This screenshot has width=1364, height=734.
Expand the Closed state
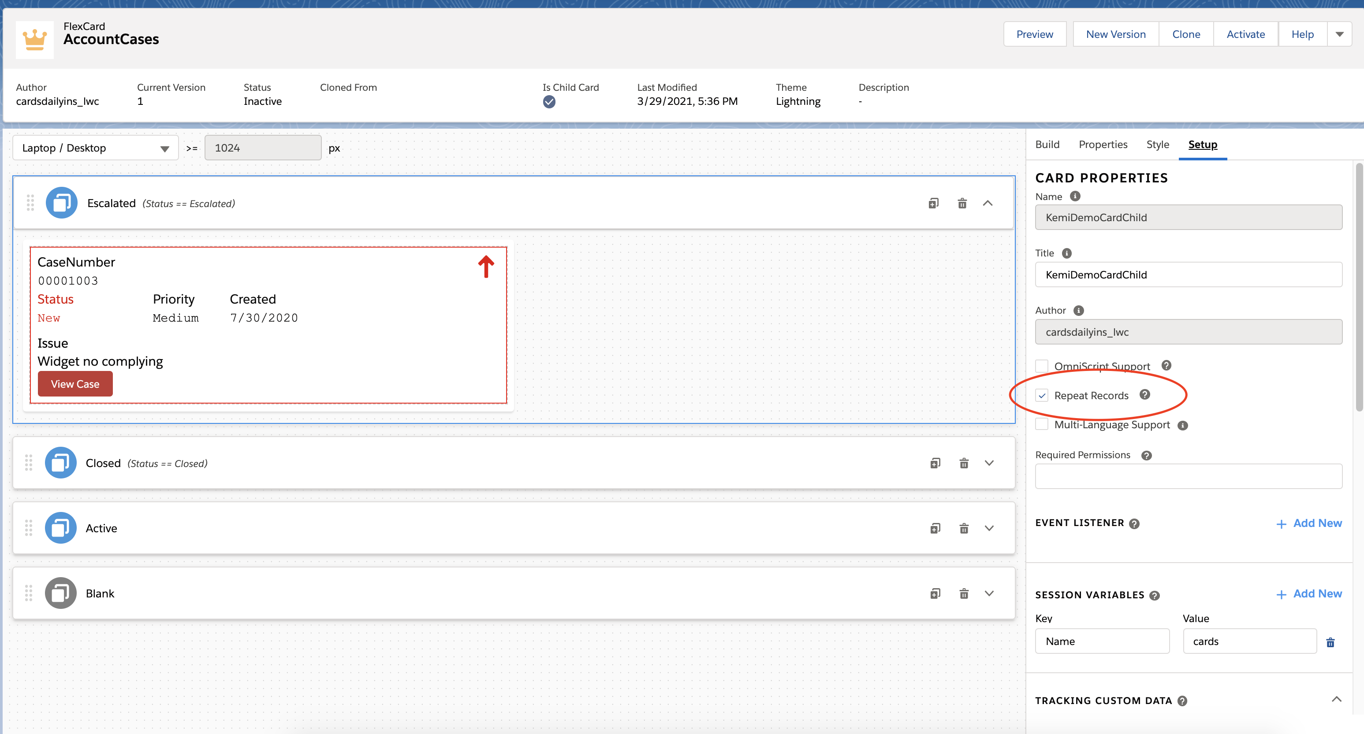click(x=989, y=463)
